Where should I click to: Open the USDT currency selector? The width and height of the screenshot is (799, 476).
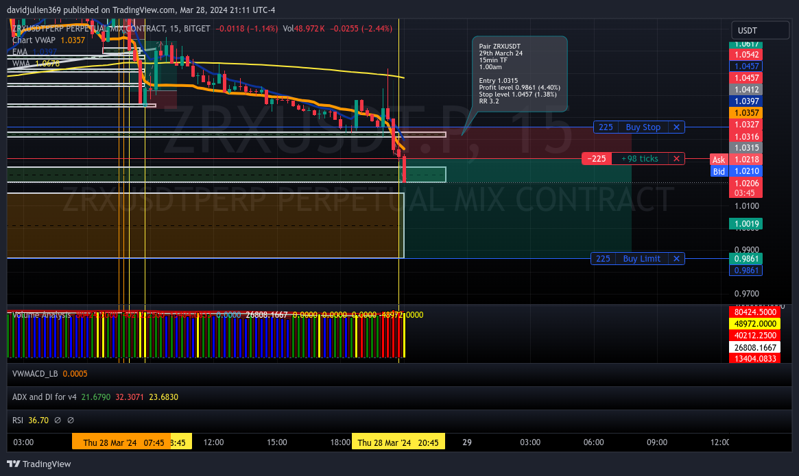(x=761, y=31)
